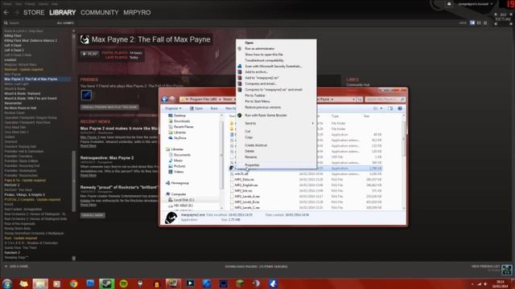Select Local Disk (C:) in navigation pane

click(184, 200)
